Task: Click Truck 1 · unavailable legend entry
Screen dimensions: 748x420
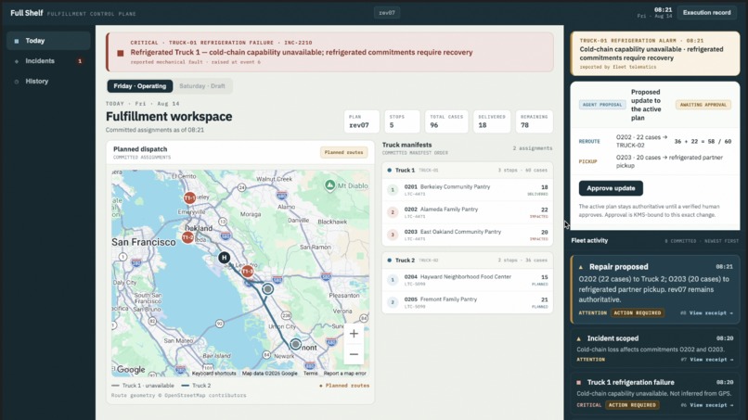Action: point(143,386)
